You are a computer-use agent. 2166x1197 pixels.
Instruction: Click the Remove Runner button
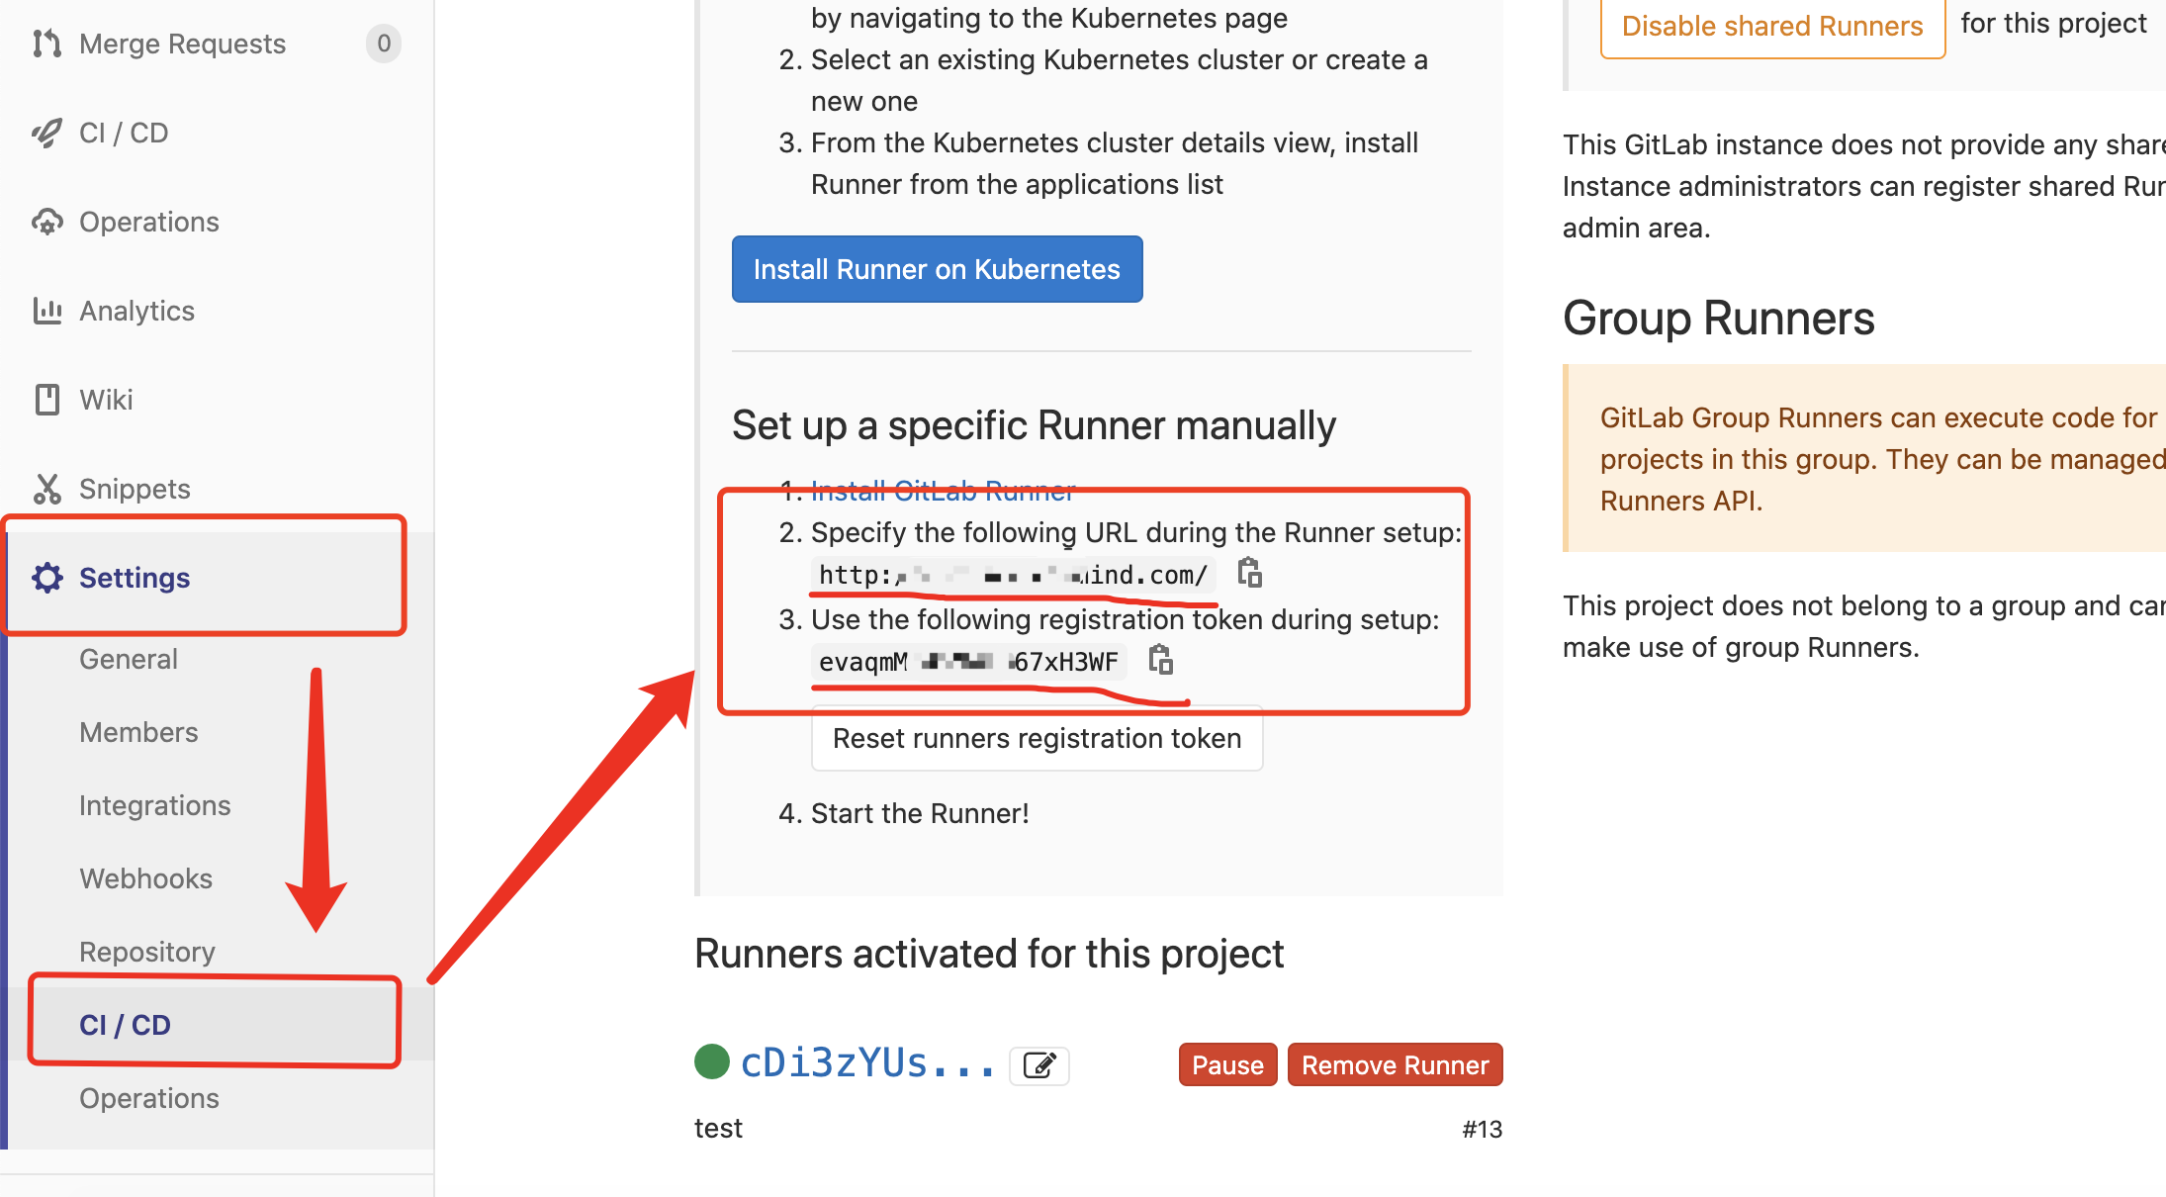click(1395, 1065)
